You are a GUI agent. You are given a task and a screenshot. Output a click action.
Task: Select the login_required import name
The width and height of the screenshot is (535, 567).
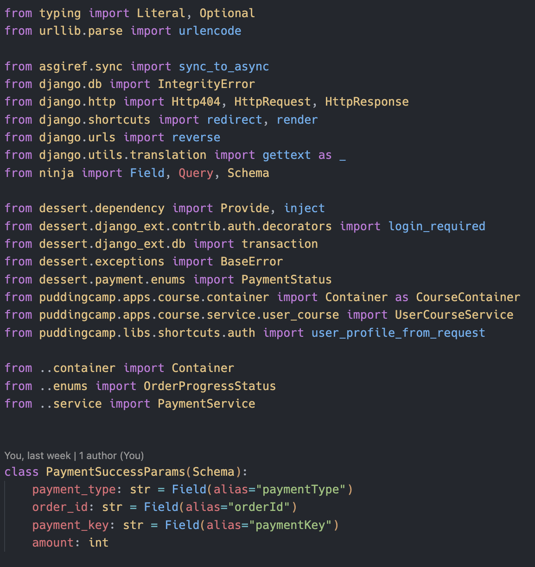click(x=437, y=227)
